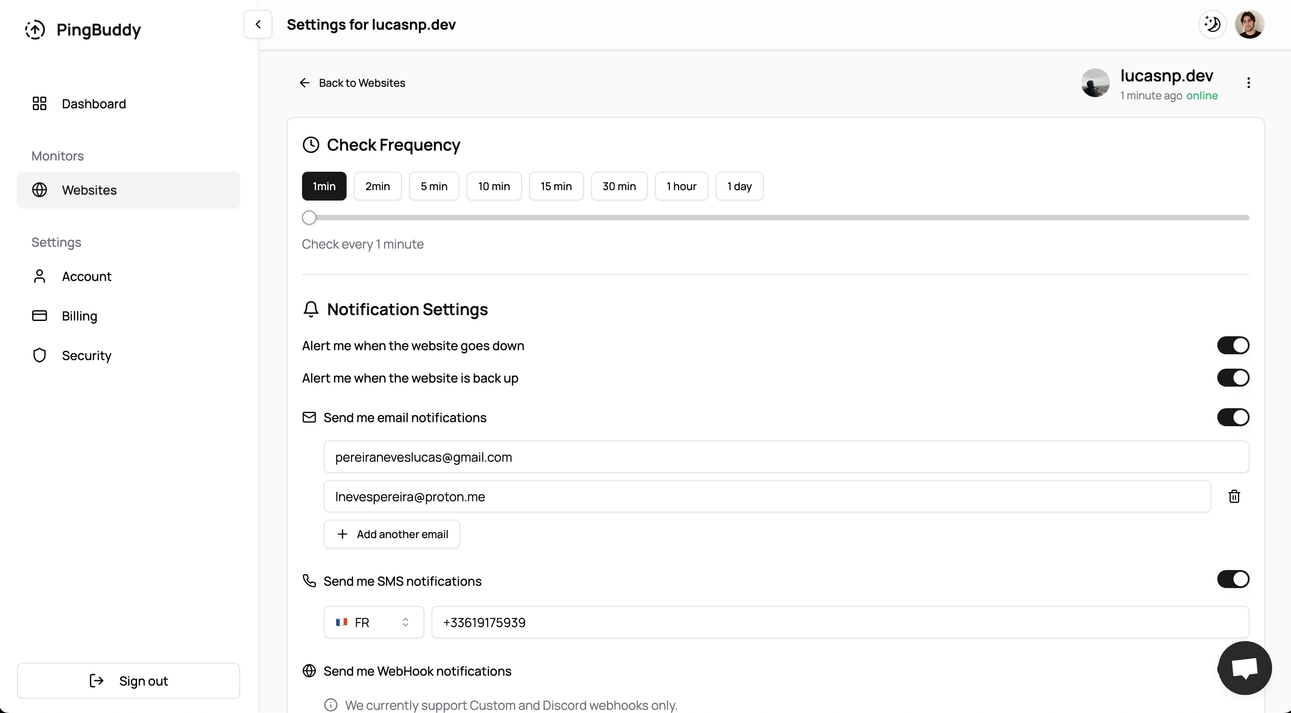1291x713 pixels.
Task: Click the pereiraneveslucas@gmail.com email field
Action: [x=786, y=457]
